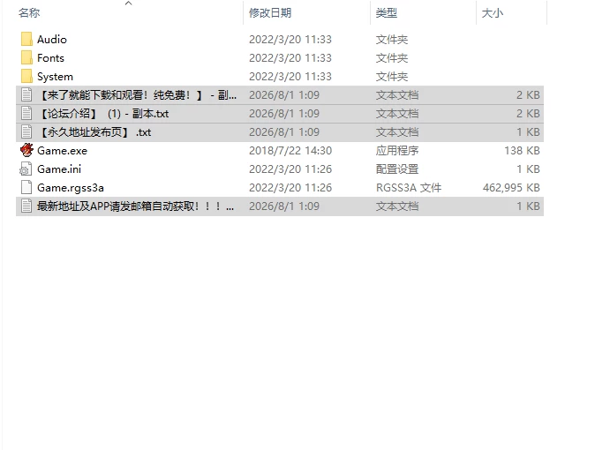This screenshot has width=610, height=450.
Task: Select the Fonts folder icon
Action: (26, 58)
